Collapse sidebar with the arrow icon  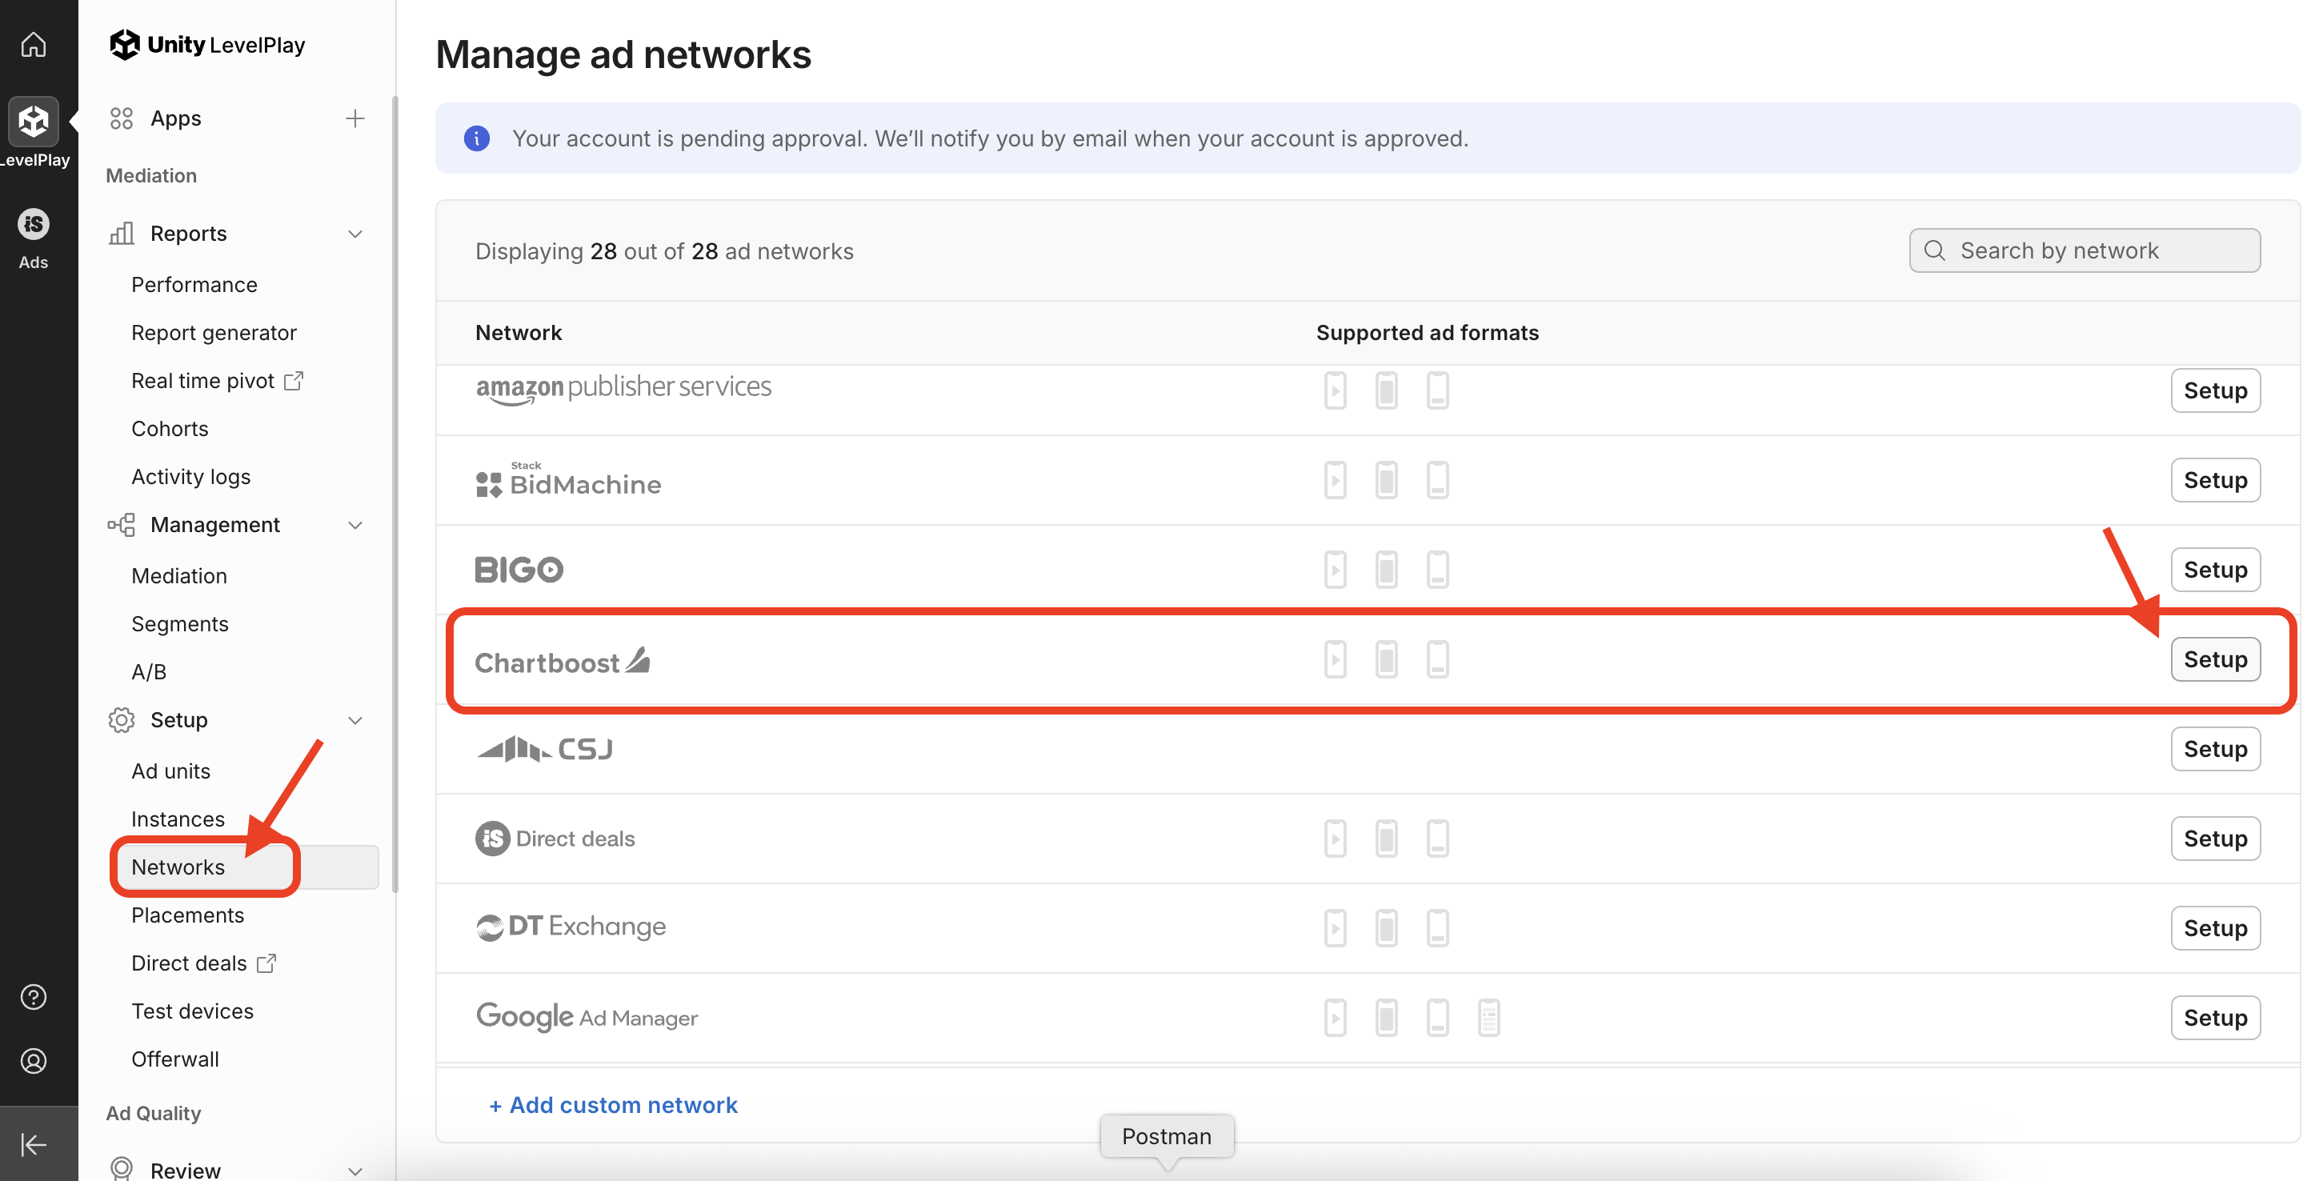pyautogui.click(x=33, y=1144)
